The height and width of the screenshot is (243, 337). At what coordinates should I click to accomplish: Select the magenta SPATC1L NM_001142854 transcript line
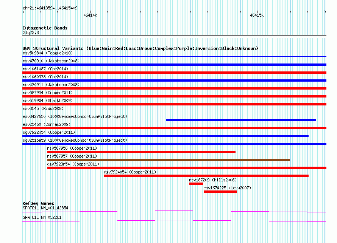174,212
